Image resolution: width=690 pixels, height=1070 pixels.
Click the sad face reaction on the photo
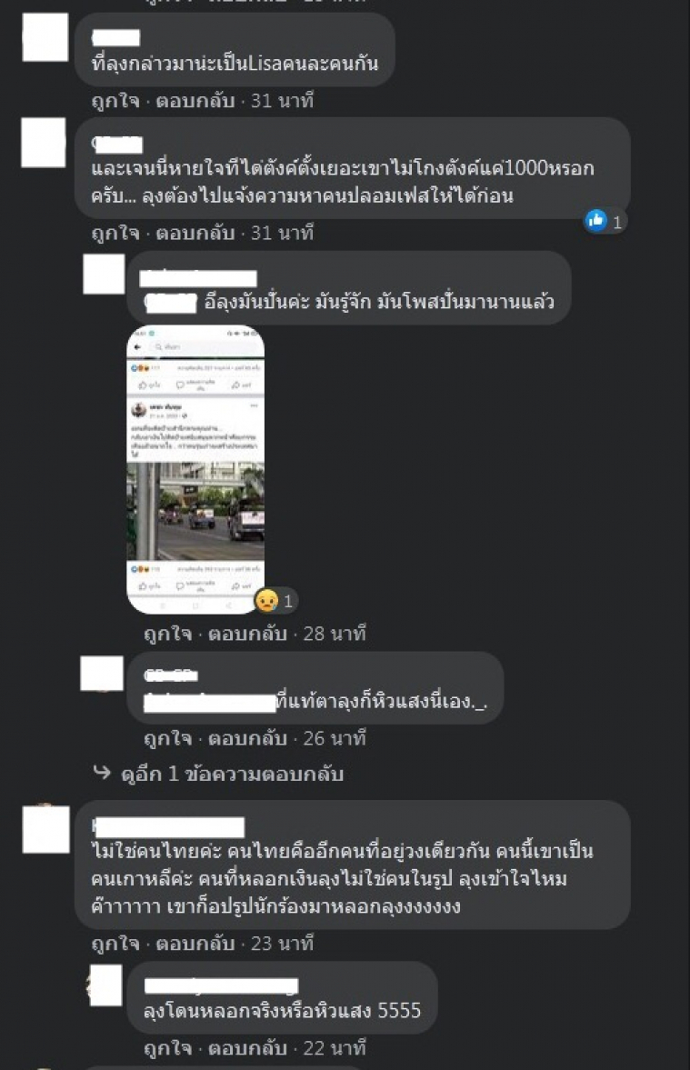tap(267, 601)
